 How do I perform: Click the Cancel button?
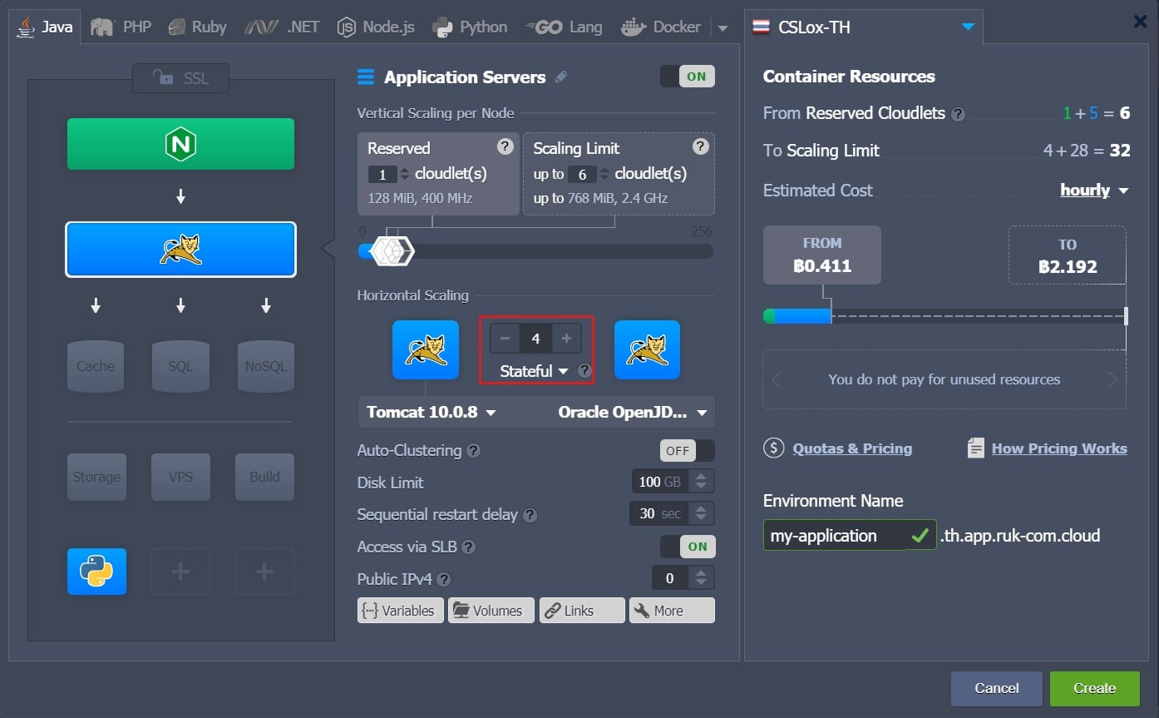coord(996,688)
